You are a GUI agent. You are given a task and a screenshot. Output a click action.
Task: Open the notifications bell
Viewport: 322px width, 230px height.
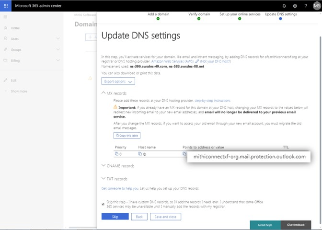pos(284,6)
